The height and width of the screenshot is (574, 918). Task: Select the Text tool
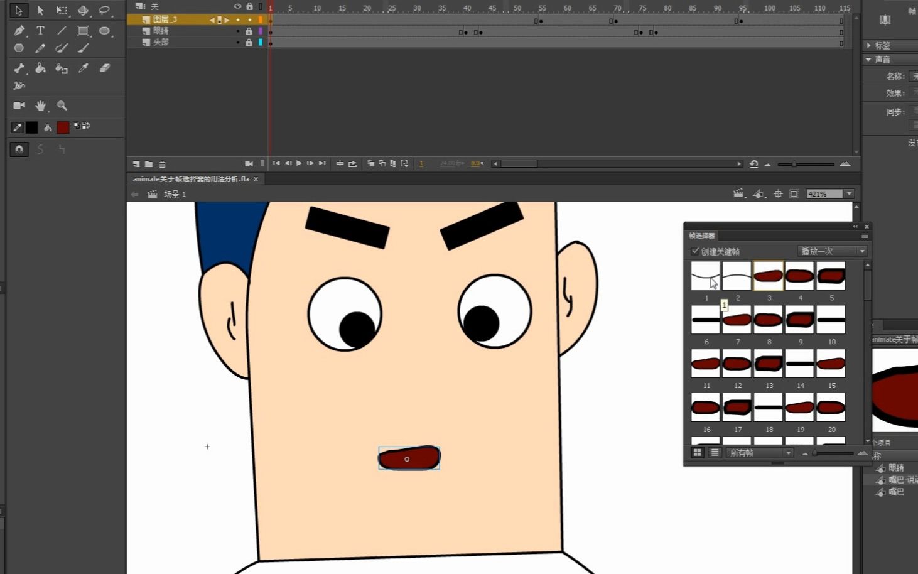(x=40, y=30)
